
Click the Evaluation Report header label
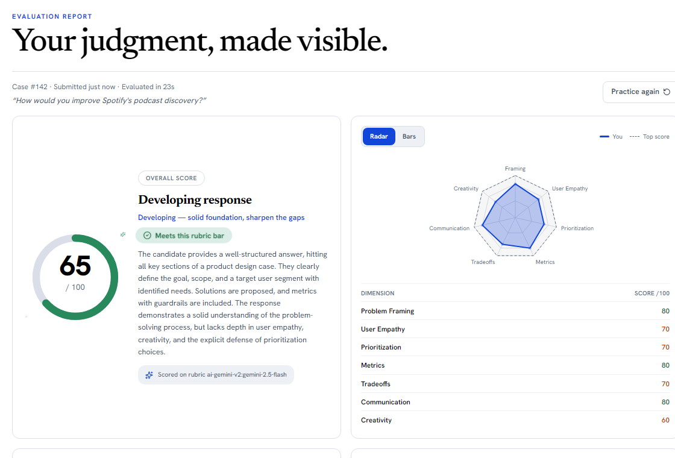(52, 16)
